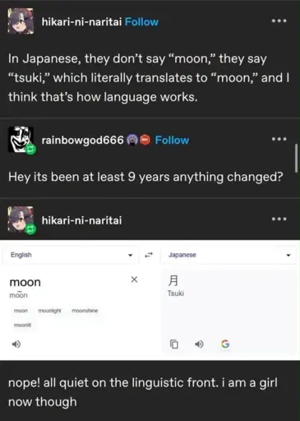Follow hikari-ni-naritai

pyautogui.click(x=141, y=21)
